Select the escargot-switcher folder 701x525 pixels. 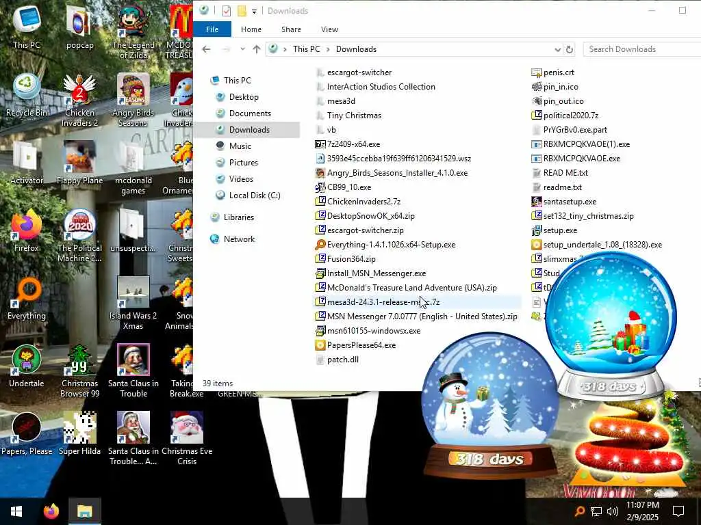point(359,72)
